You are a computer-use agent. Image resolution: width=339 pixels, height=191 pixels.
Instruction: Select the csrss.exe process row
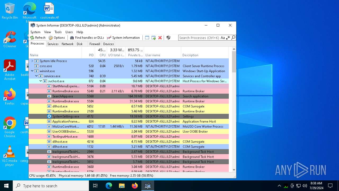[129, 66]
